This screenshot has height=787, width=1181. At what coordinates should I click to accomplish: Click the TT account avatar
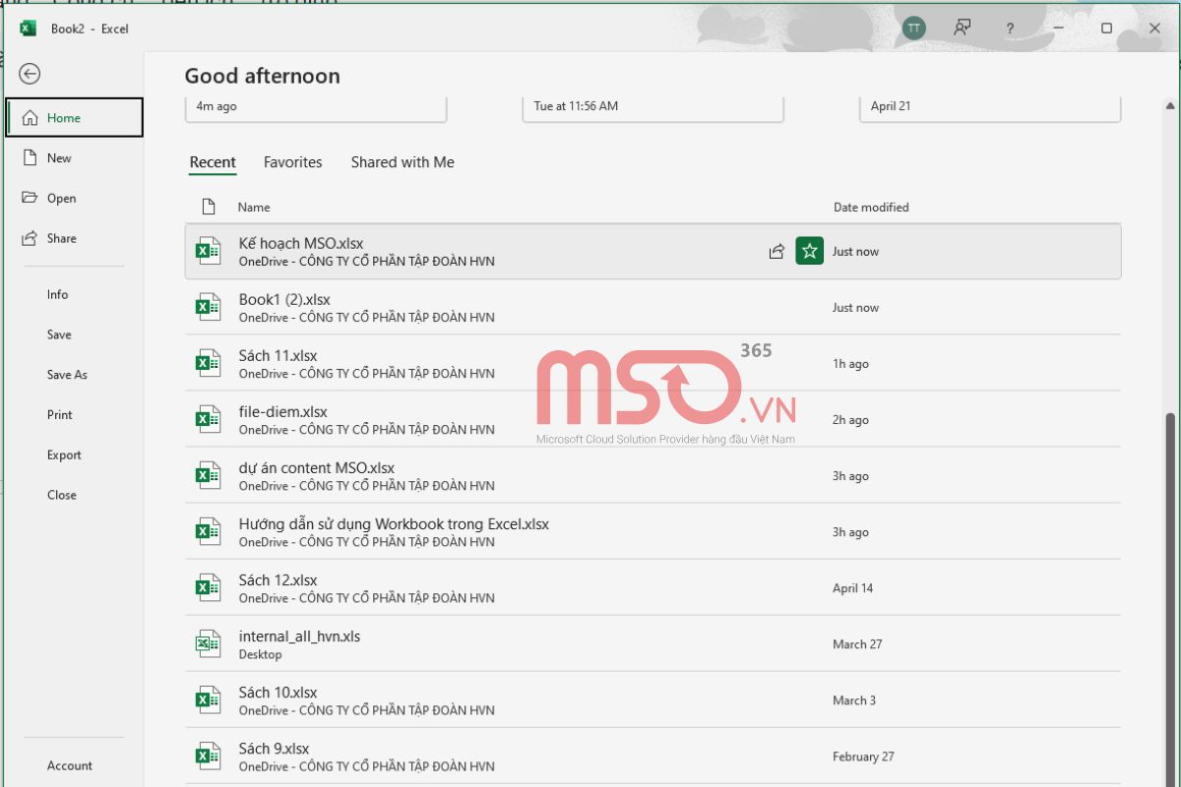(x=914, y=29)
